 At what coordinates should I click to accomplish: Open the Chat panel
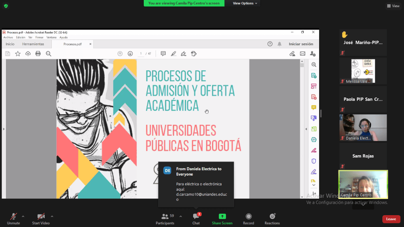(196, 216)
